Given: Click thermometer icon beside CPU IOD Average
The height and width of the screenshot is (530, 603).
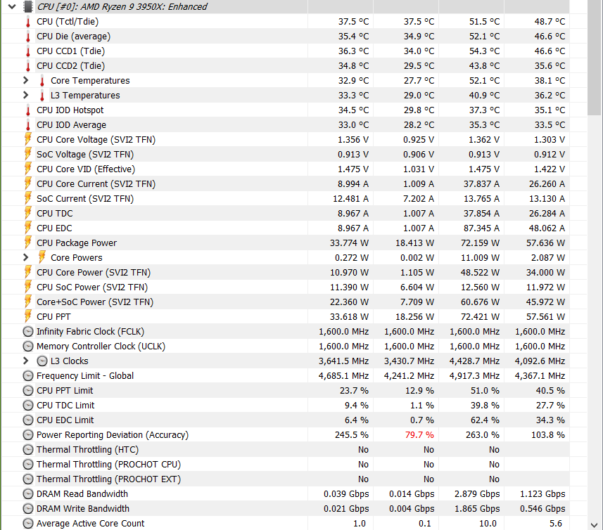Looking at the screenshot, I should (x=28, y=125).
